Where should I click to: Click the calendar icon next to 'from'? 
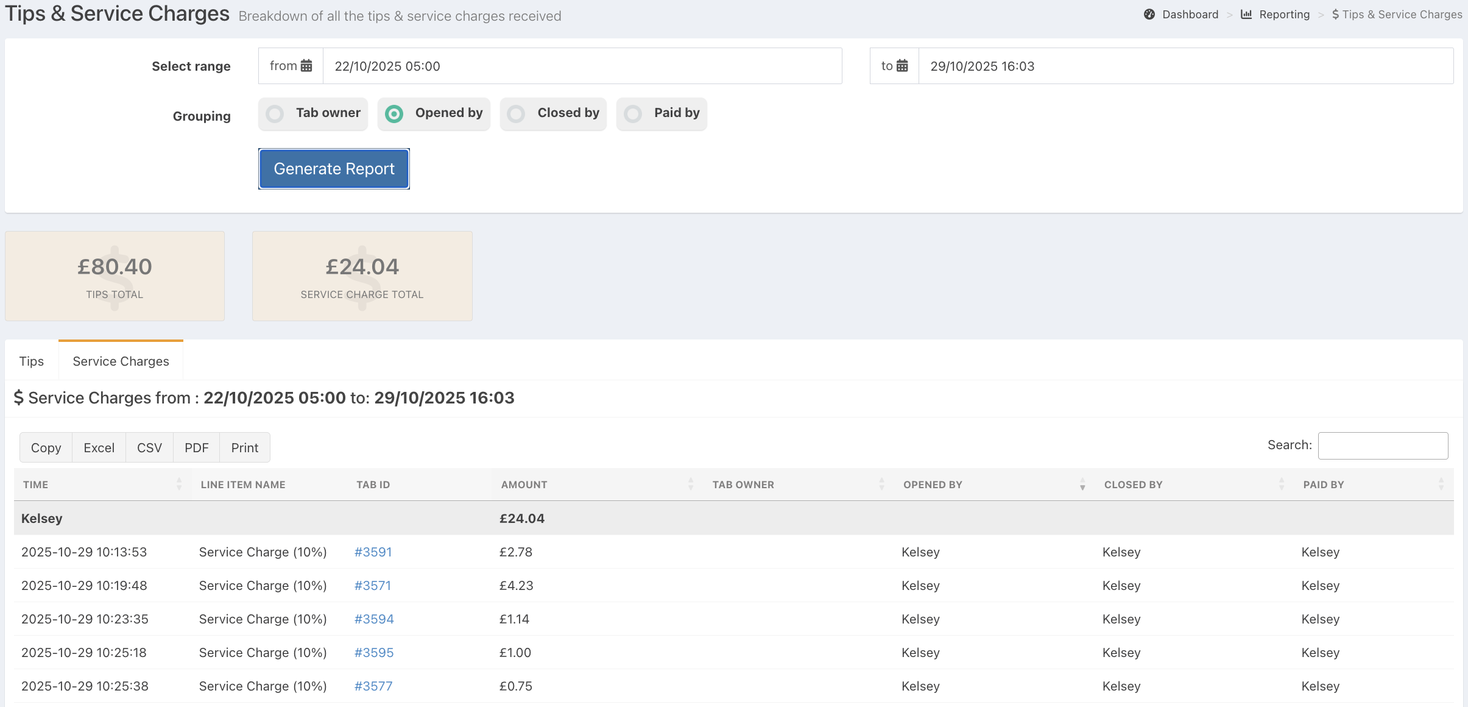coord(306,66)
